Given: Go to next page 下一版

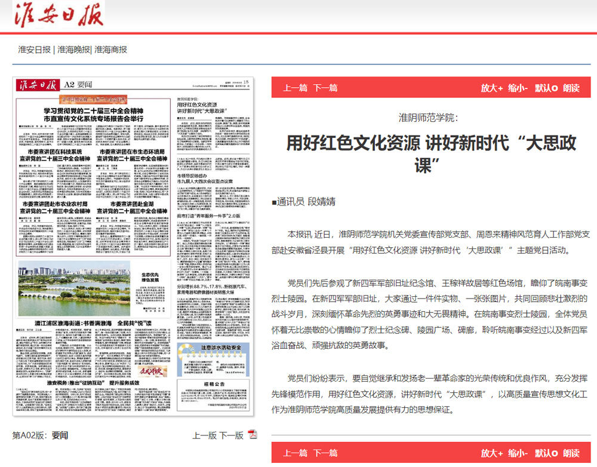Looking at the screenshot, I should pos(231,435).
